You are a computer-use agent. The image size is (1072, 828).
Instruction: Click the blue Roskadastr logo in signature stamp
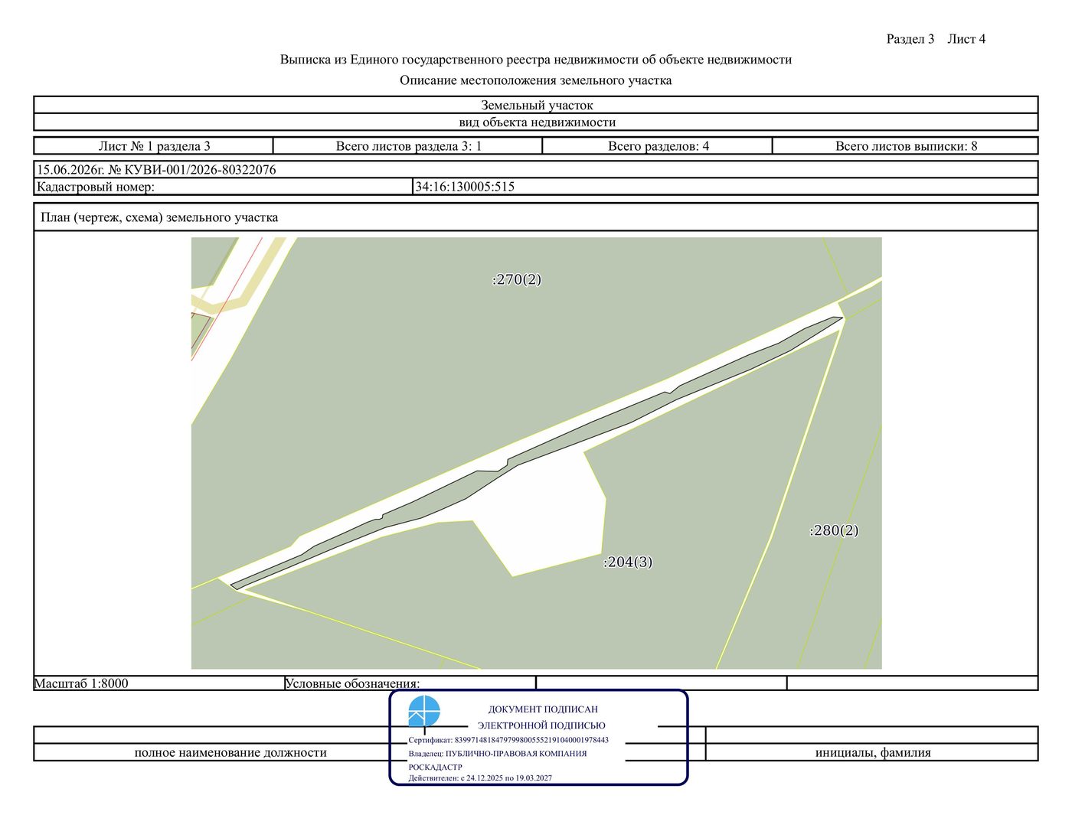424,711
